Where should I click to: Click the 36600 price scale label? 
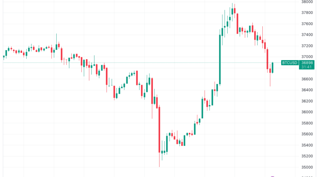(307, 79)
